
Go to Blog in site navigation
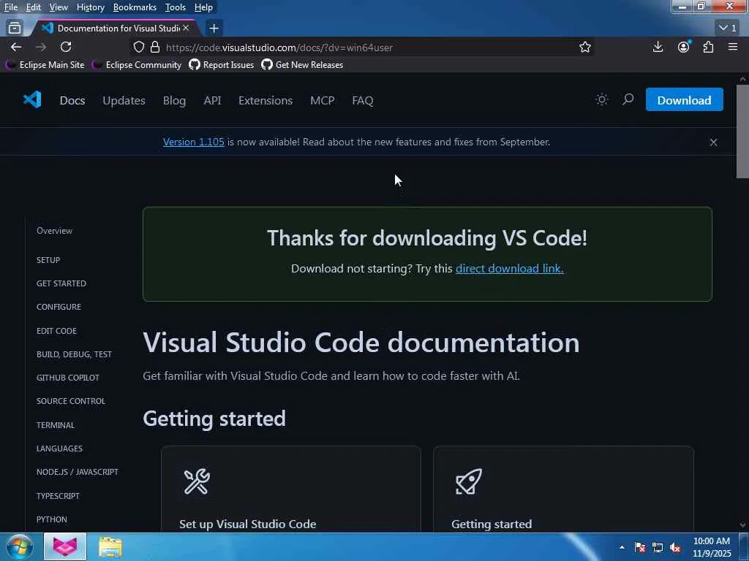(x=174, y=101)
